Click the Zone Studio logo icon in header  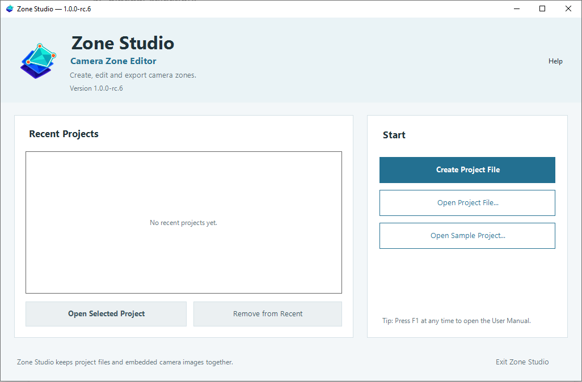[x=38, y=61]
